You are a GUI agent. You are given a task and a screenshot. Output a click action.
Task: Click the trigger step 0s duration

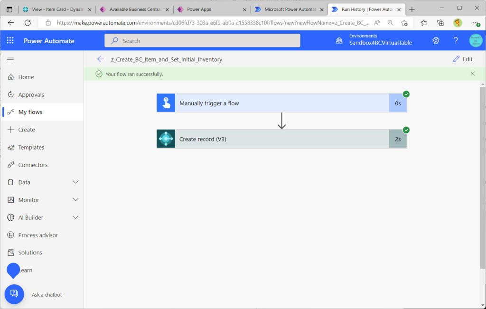click(x=398, y=103)
